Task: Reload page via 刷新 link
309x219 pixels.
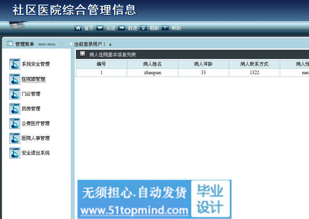Action: tap(154, 28)
